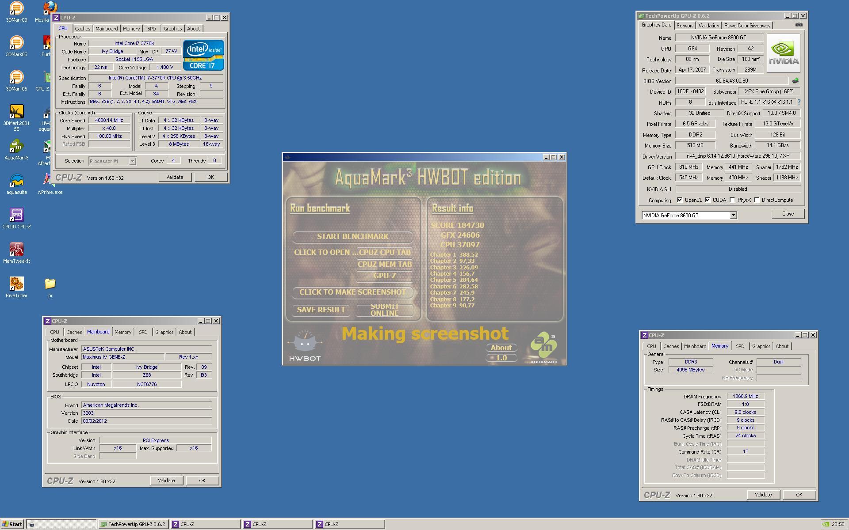Click the Start button on taskbar
Screen dimensions: 849x530
(x=12, y=524)
